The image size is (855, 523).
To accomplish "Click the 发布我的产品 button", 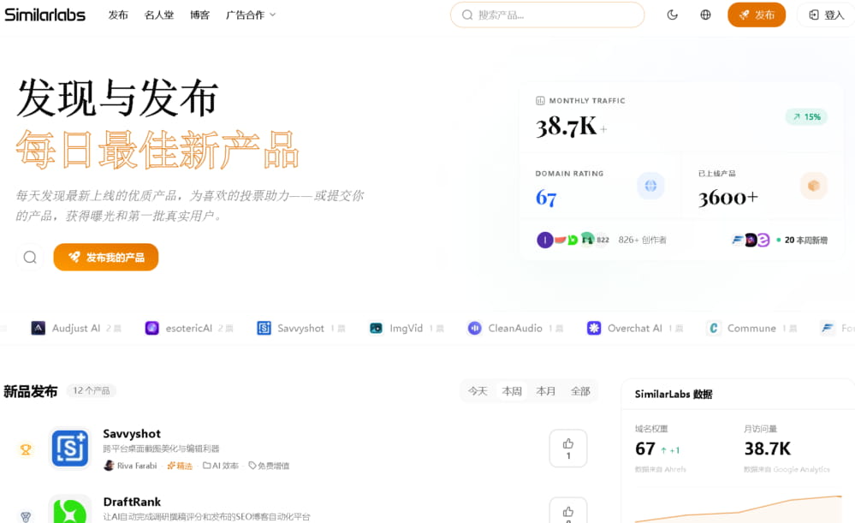I will (x=106, y=257).
